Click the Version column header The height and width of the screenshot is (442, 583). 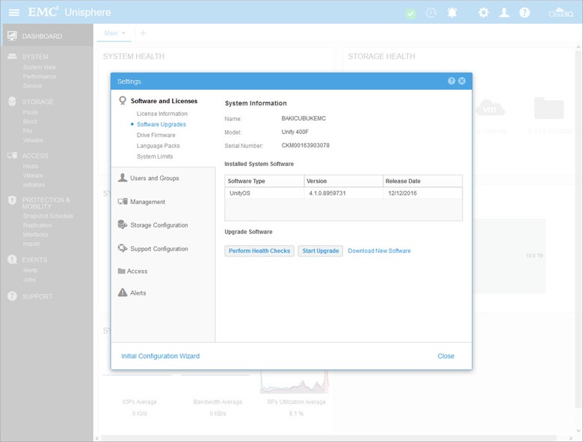pyautogui.click(x=344, y=181)
